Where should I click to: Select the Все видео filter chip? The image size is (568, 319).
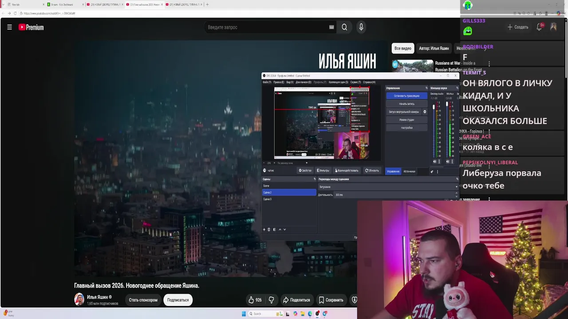click(403, 48)
